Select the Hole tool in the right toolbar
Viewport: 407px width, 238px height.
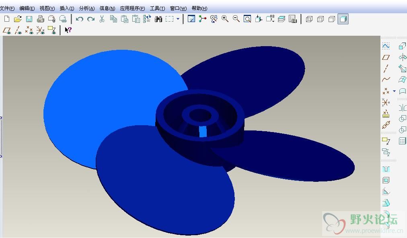click(x=386, y=169)
